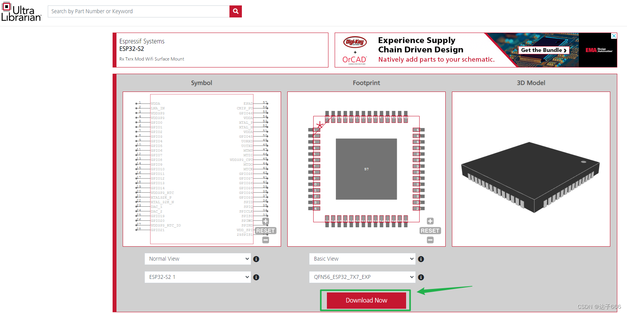
Task: Click the Espressif Systems manufacturer text
Action: click(x=142, y=41)
